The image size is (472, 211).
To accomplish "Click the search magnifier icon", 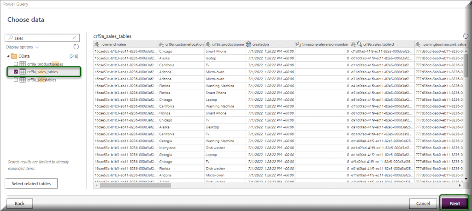I will click(x=11, y=38).
